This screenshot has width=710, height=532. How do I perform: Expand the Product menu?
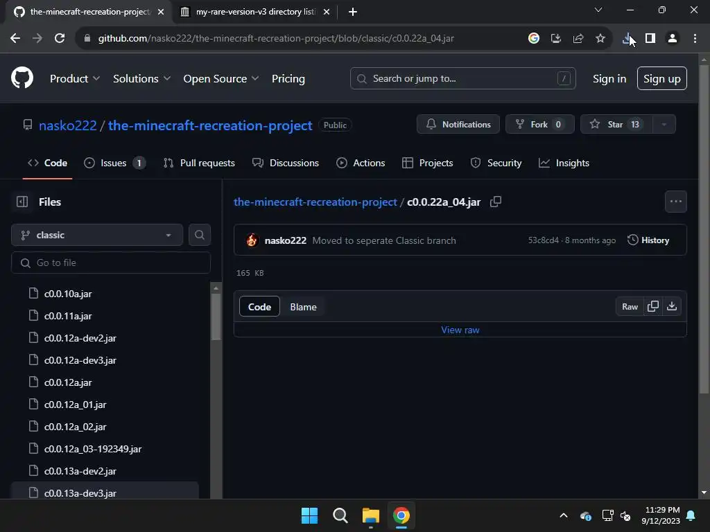75,79
